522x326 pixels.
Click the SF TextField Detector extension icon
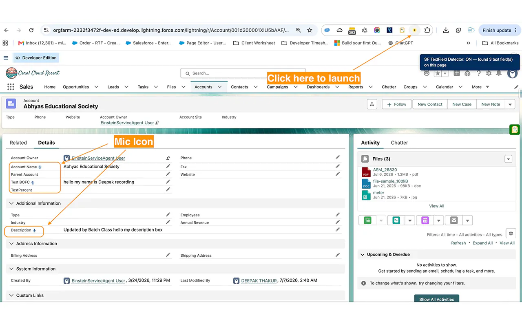(x=414, y=30)
